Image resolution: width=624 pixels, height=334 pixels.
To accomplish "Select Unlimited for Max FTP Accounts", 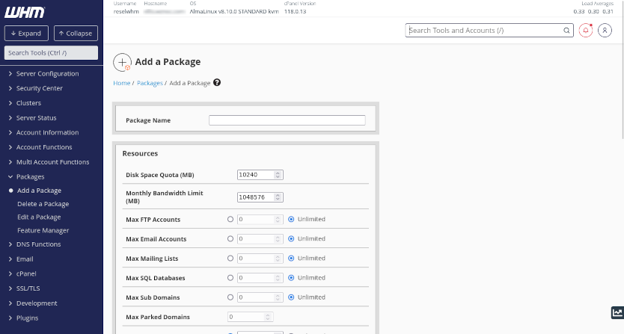I will (292, 220).
